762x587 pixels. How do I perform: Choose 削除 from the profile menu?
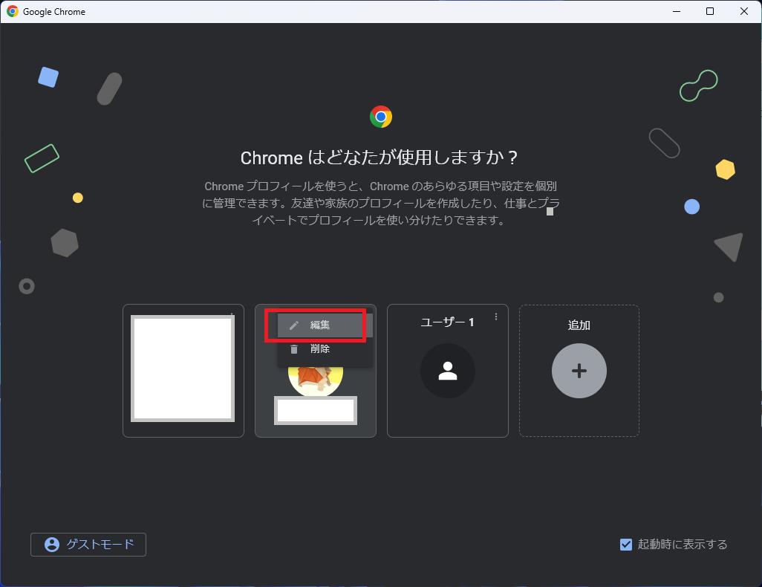(325, 348)
